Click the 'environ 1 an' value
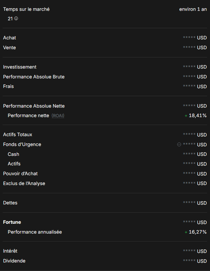210x271 pixels. 193,9
